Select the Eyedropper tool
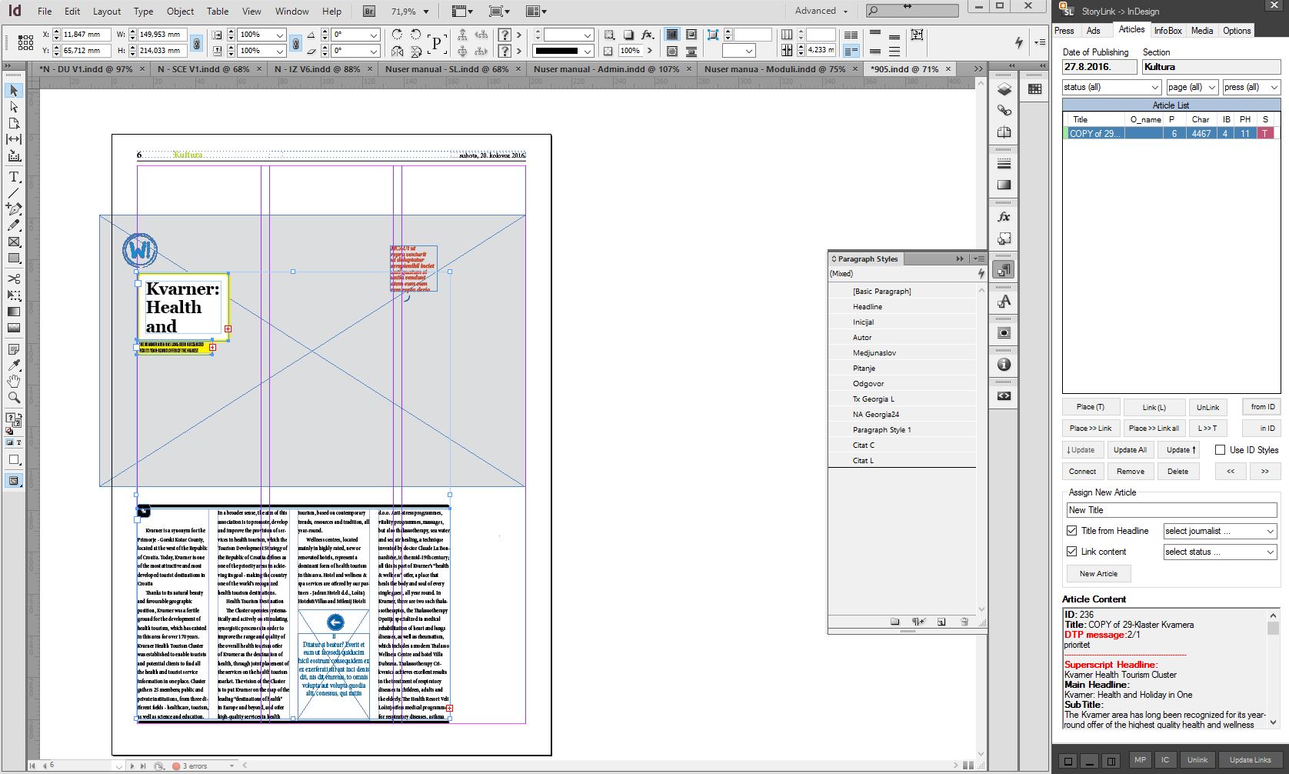This screenshot has width=1289, height=774. point(14,365)
